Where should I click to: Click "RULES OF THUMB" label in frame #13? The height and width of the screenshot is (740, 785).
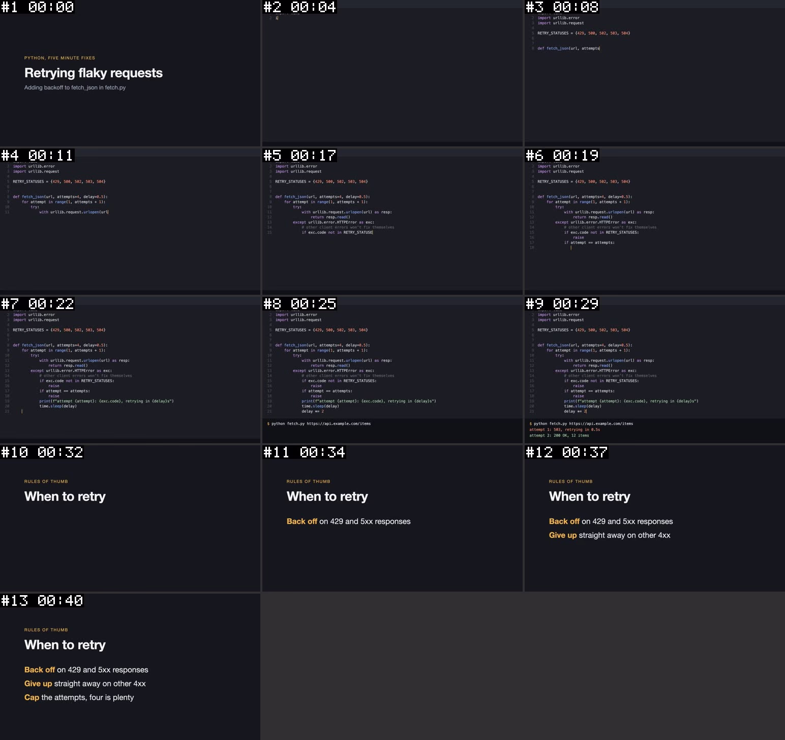pyautogui.click(x=46, y=630)
